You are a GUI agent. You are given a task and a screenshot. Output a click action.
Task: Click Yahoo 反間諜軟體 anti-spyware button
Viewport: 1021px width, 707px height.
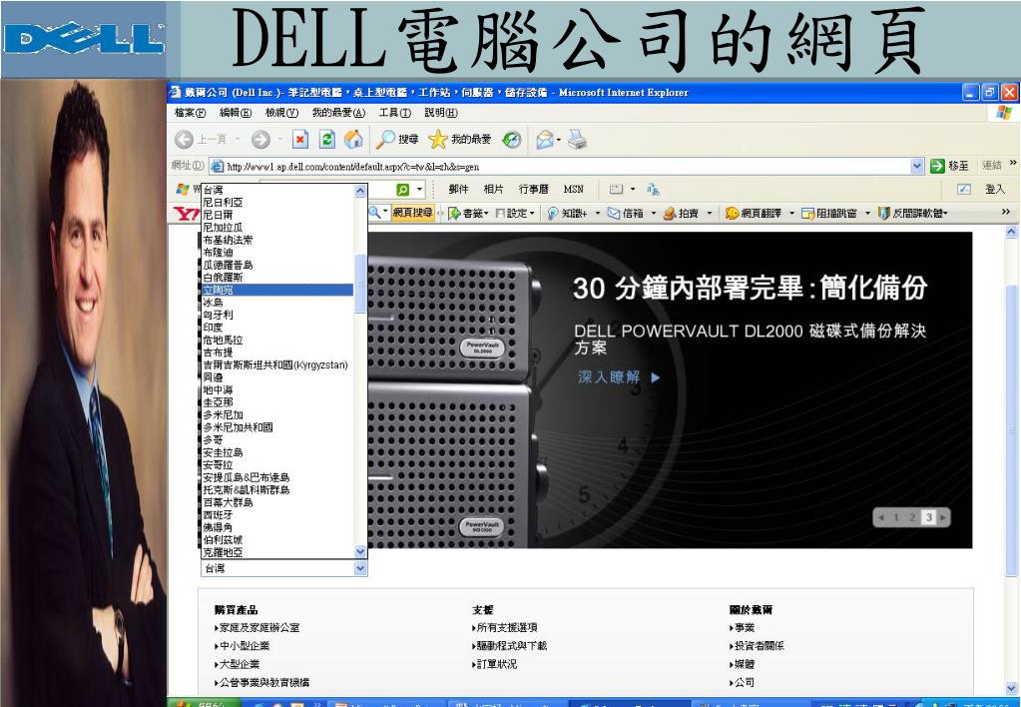912,213
